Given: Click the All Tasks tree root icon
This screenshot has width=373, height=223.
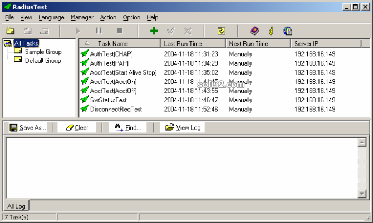Looking at the screenshot, I should [x=8, y=43].
